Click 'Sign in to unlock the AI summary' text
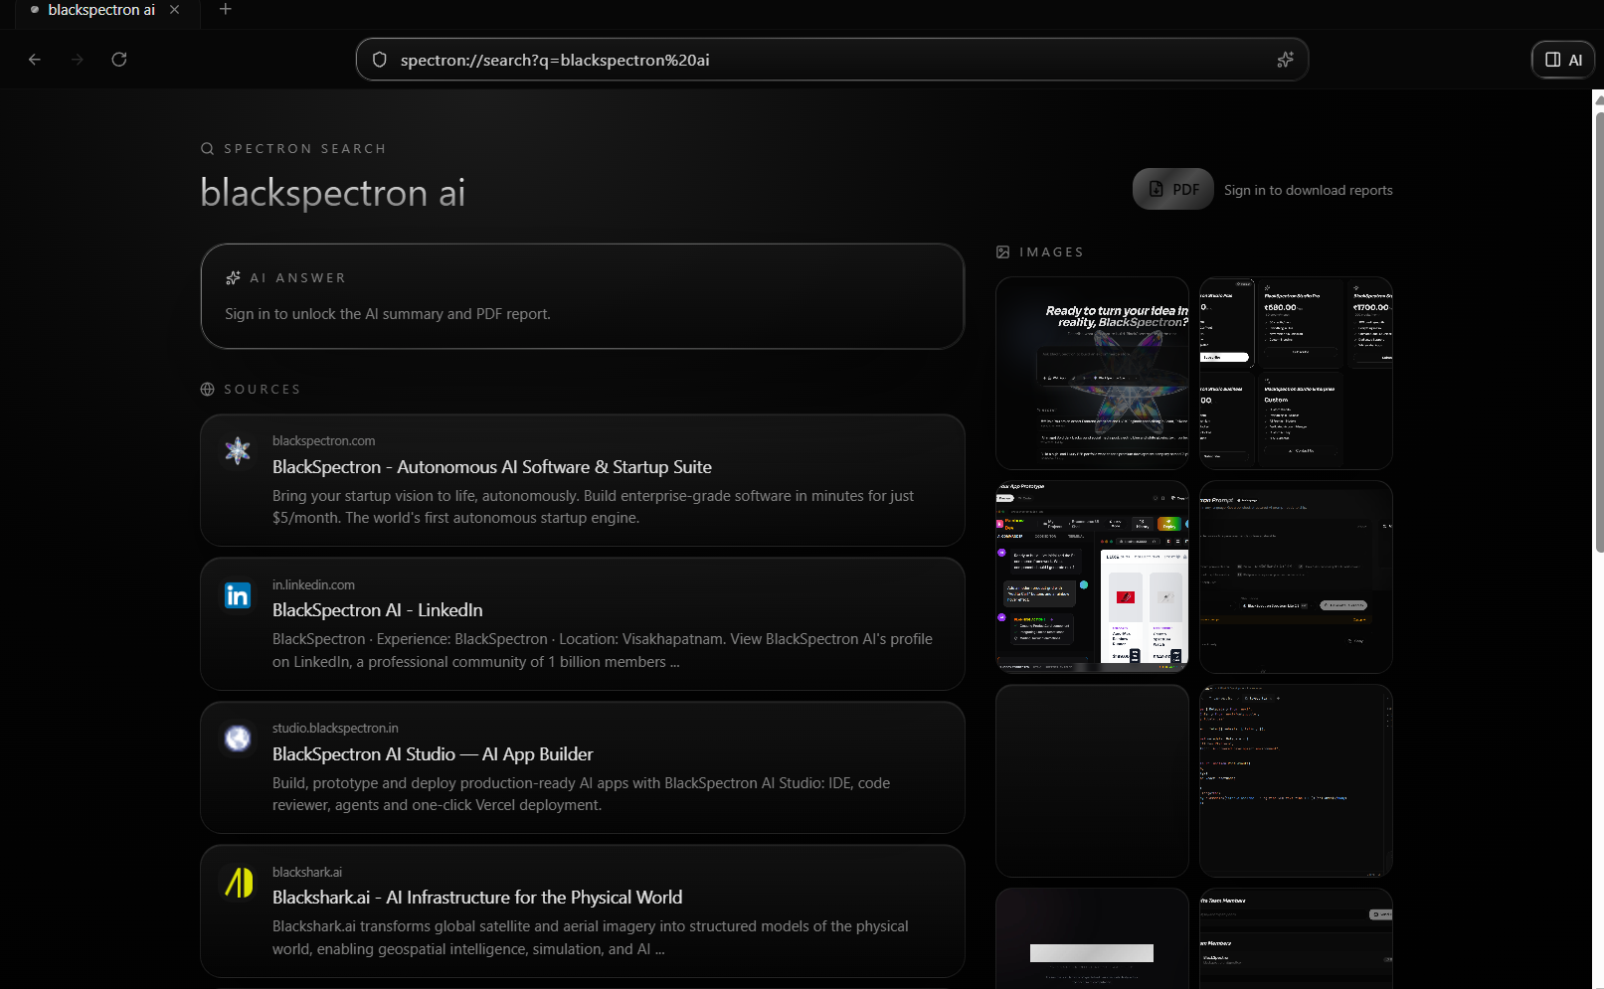This screenshot has height=989, width=1604. 387,314
